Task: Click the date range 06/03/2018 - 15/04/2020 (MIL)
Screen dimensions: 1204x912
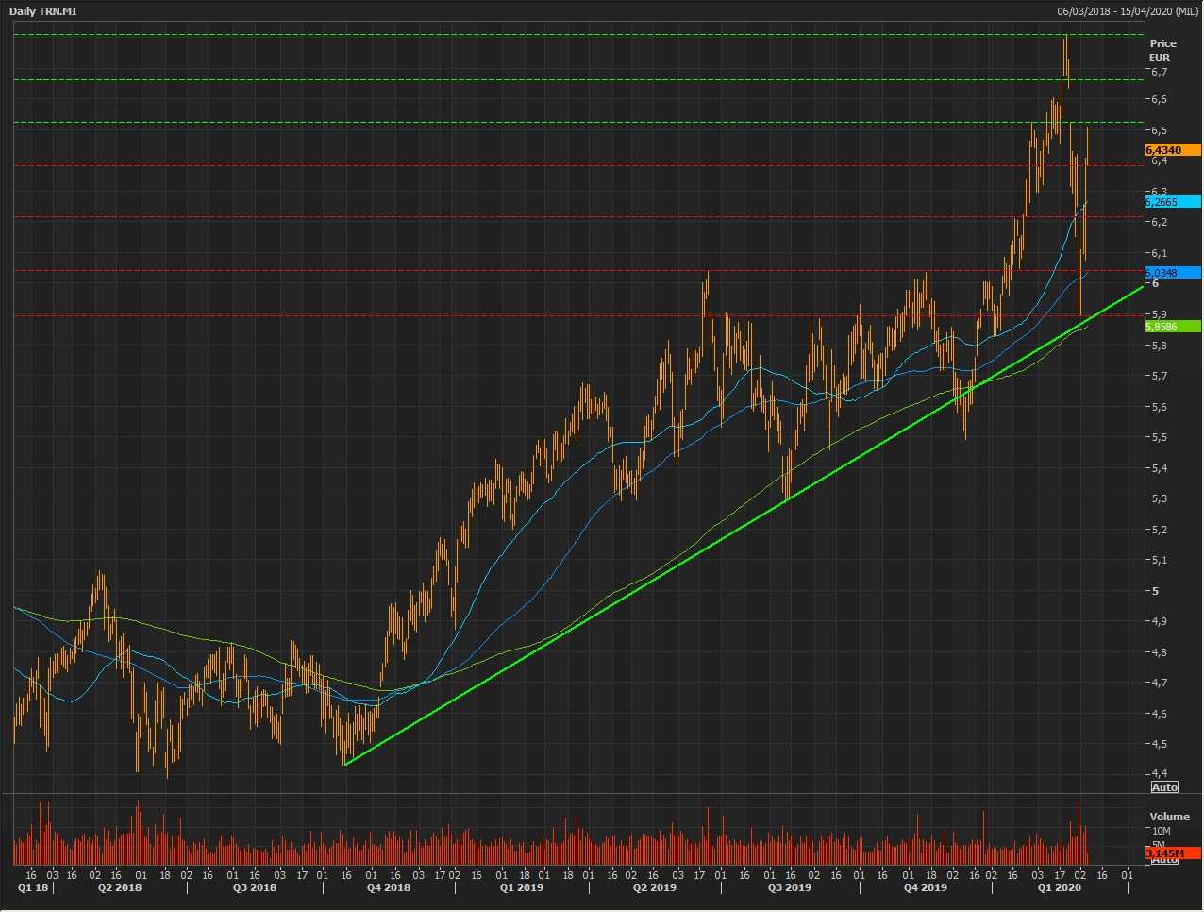Action: pyautogui.click(x=1128, y=11)
